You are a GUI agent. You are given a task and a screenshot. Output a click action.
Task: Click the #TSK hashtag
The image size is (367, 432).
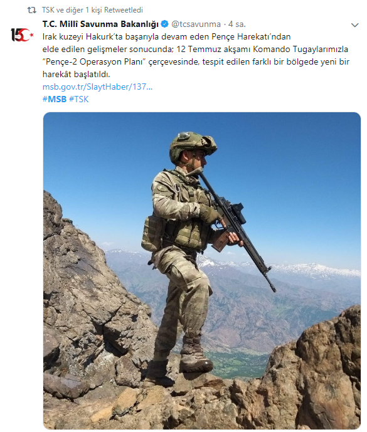[79, 99]
